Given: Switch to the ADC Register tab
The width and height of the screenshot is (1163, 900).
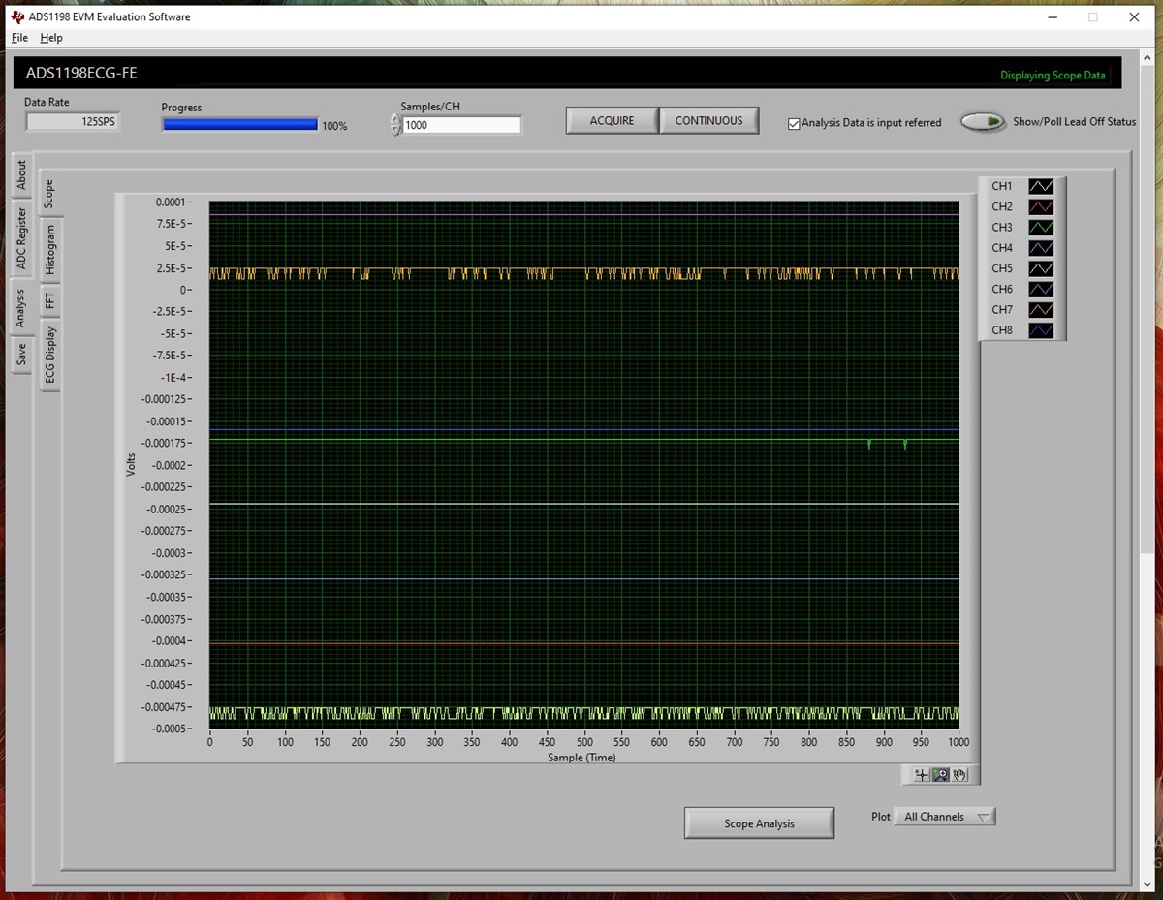Looking at the screenshot, I should (21, 238).
